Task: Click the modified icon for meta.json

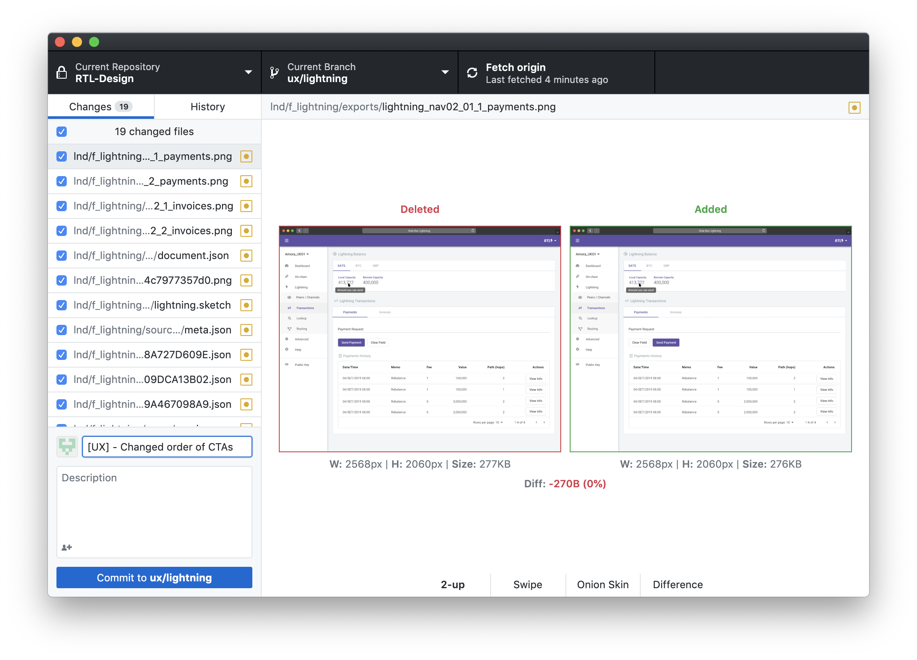Action: [x=246, y=330]
